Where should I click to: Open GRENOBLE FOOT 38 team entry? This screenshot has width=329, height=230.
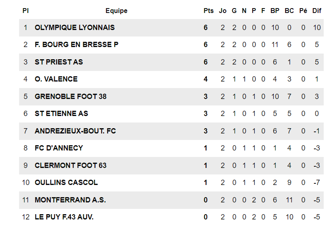click(x=71, y=97)
